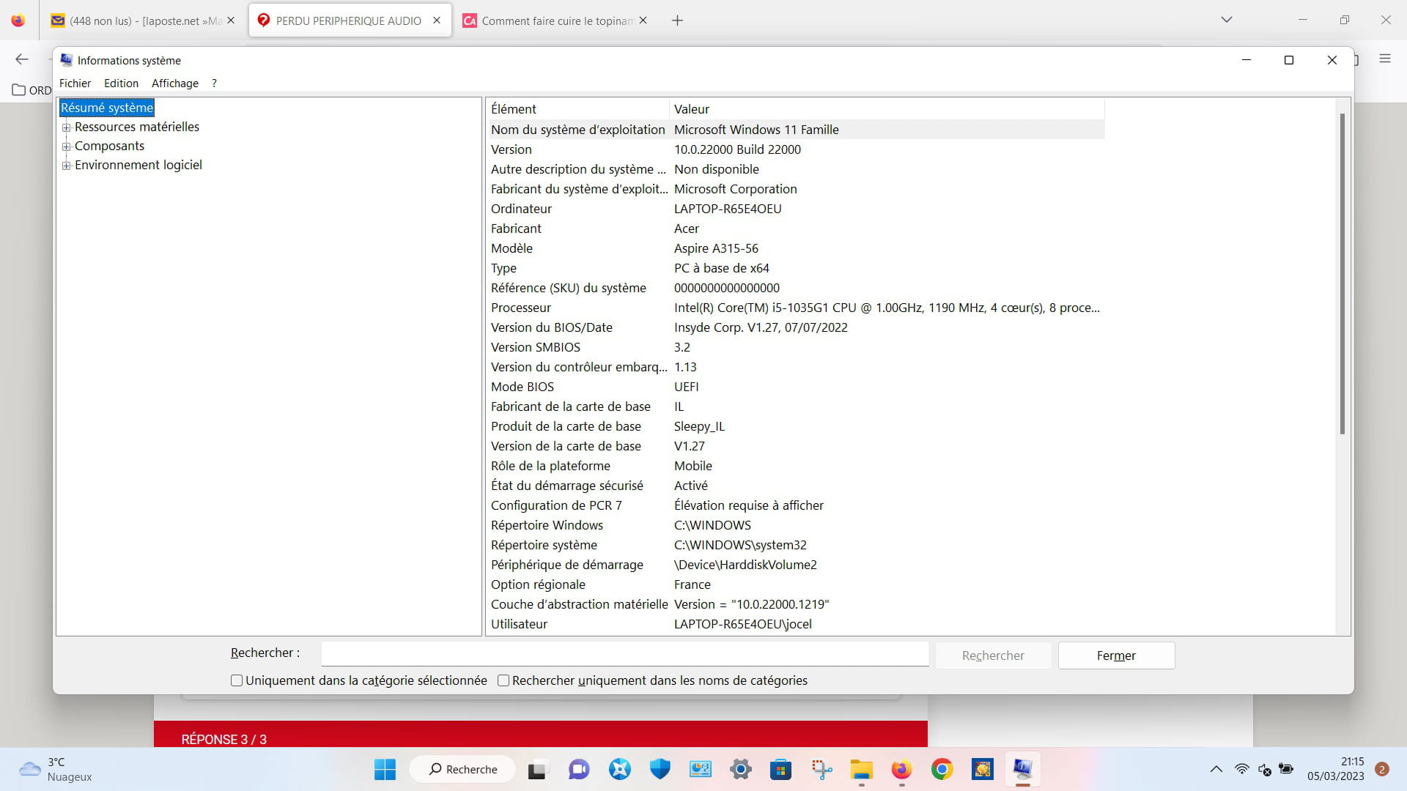Expand Composants tree node
Viewport: 1407px width, 791px height.
67,146
